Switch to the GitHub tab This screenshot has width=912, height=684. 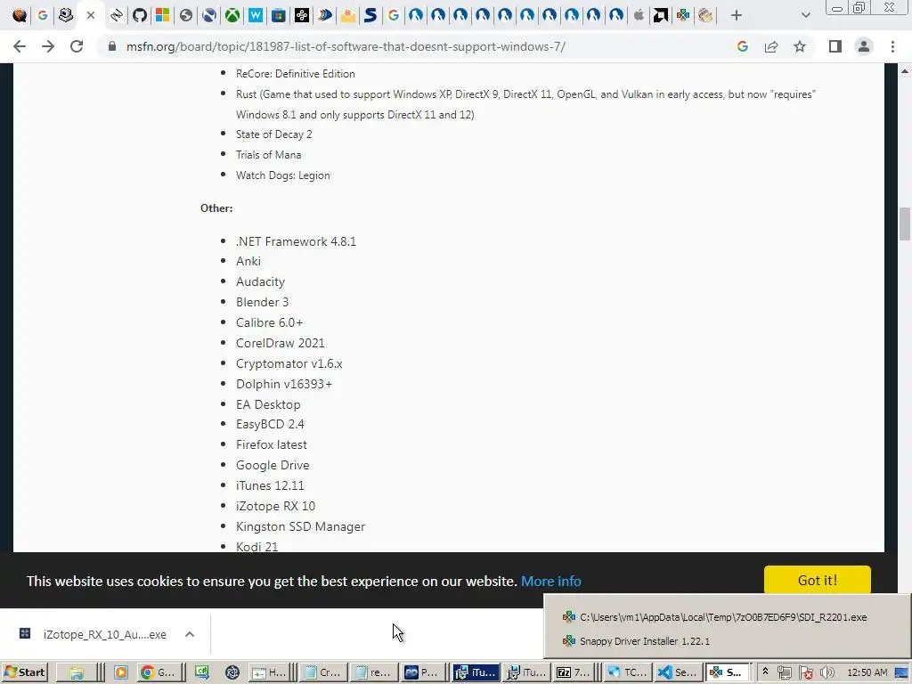pos(140,15)
